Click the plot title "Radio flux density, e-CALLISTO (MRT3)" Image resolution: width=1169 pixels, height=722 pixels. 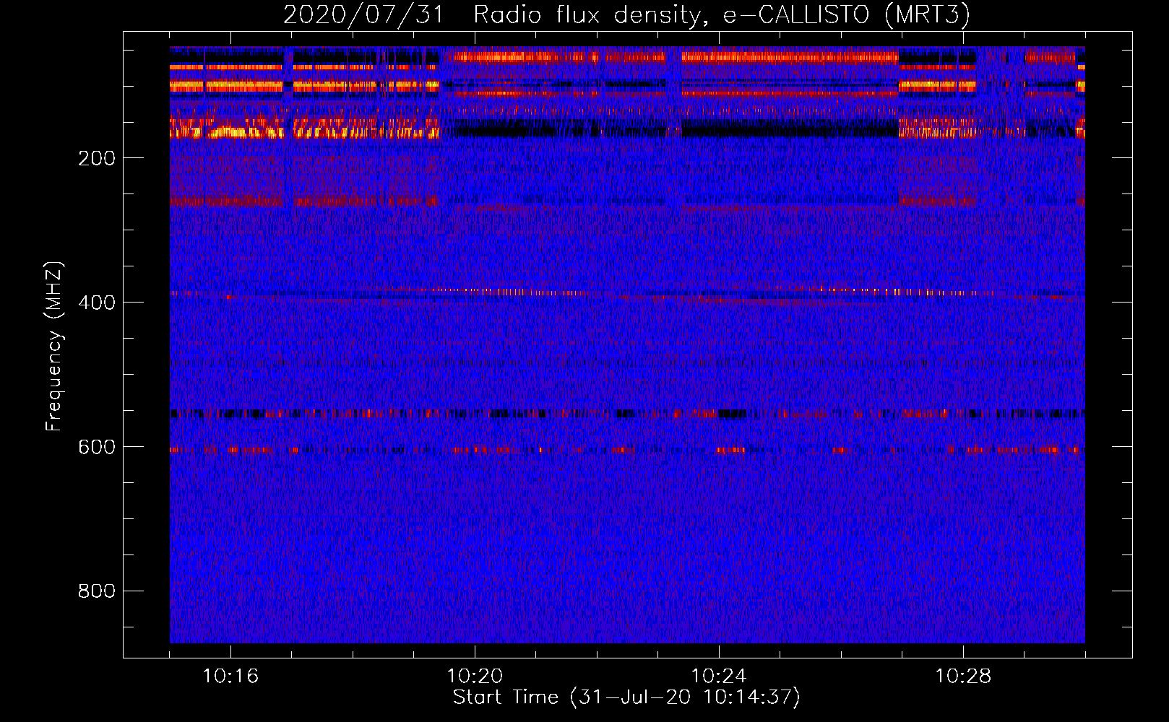(x=722, y=15)
